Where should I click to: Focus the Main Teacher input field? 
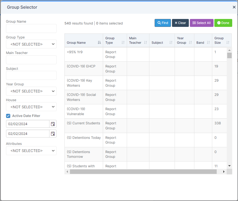point(31,60)
